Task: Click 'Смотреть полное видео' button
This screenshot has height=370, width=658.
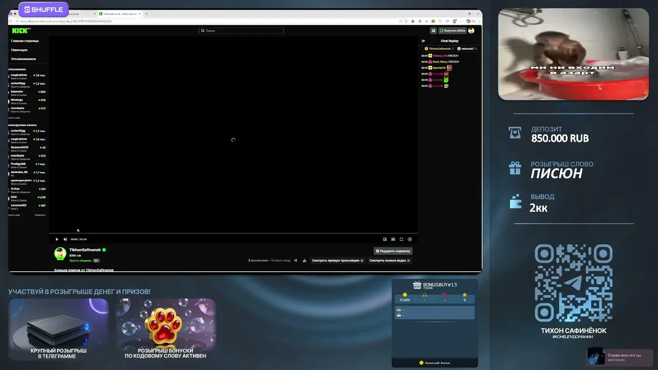Action: (390, 261)
